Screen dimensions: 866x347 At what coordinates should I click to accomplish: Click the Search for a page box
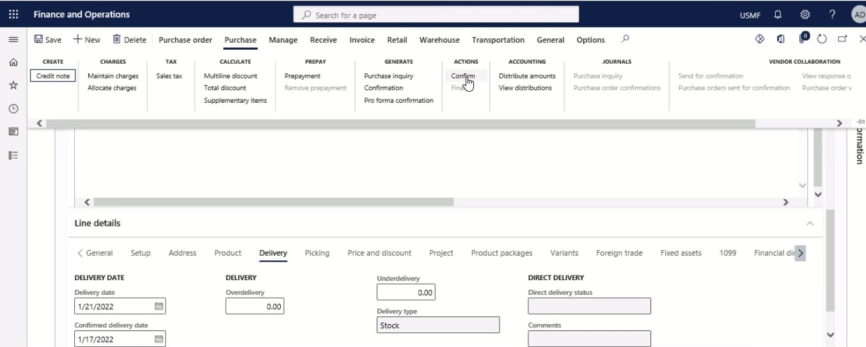coord(436,15)
